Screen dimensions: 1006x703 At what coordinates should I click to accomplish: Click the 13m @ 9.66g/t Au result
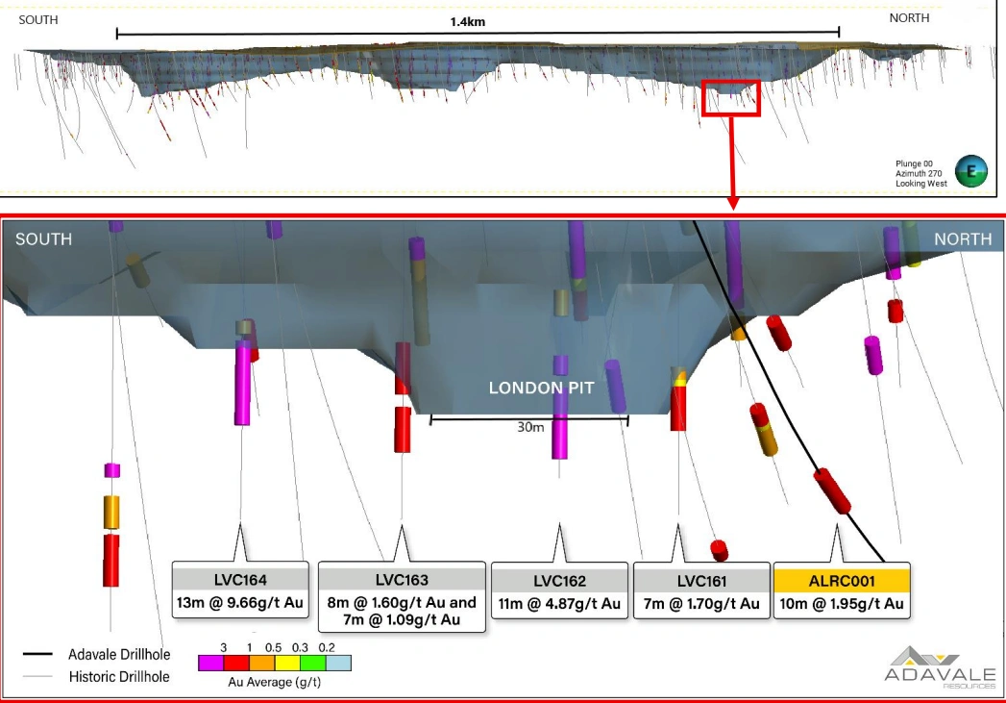tap(240, 604)
